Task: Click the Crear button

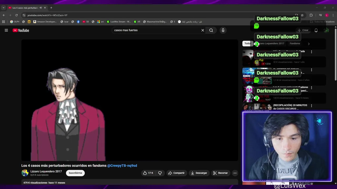Action: (x=303, y=30)
